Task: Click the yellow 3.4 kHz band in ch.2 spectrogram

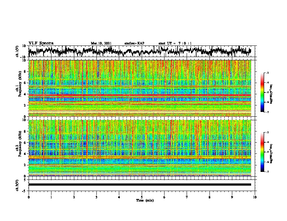Action: point(140,157)
